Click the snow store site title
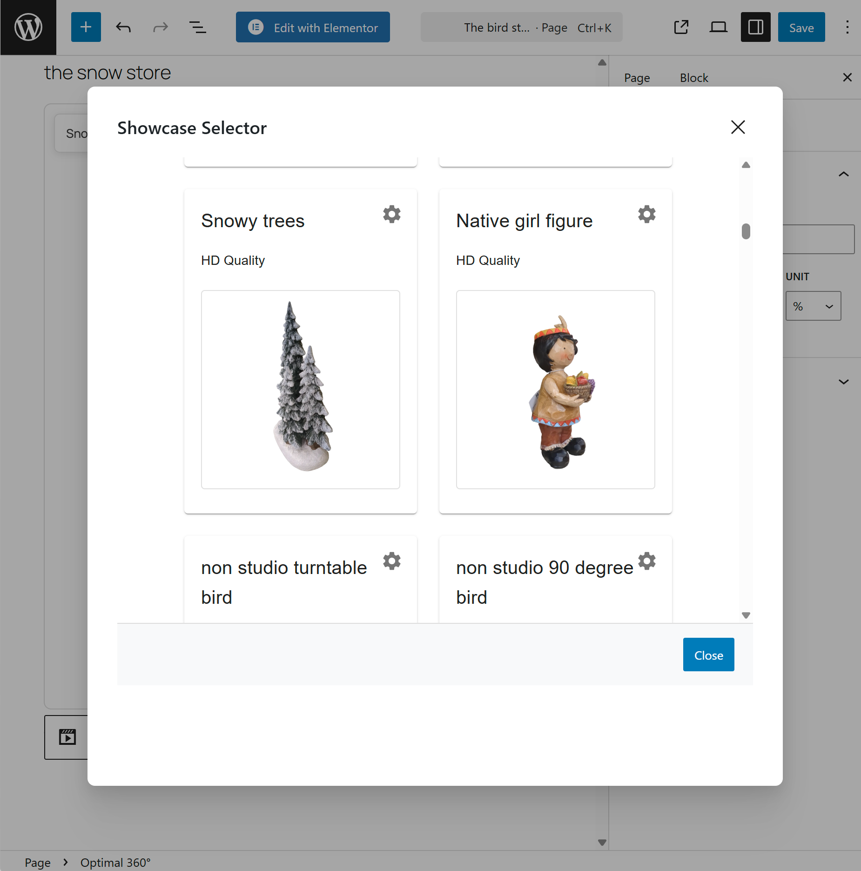 pos(108,73)
